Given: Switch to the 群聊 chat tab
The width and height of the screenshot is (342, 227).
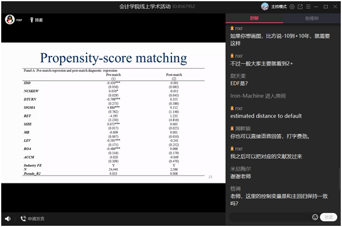Looking at the screenshot, I should pos(254,18).
